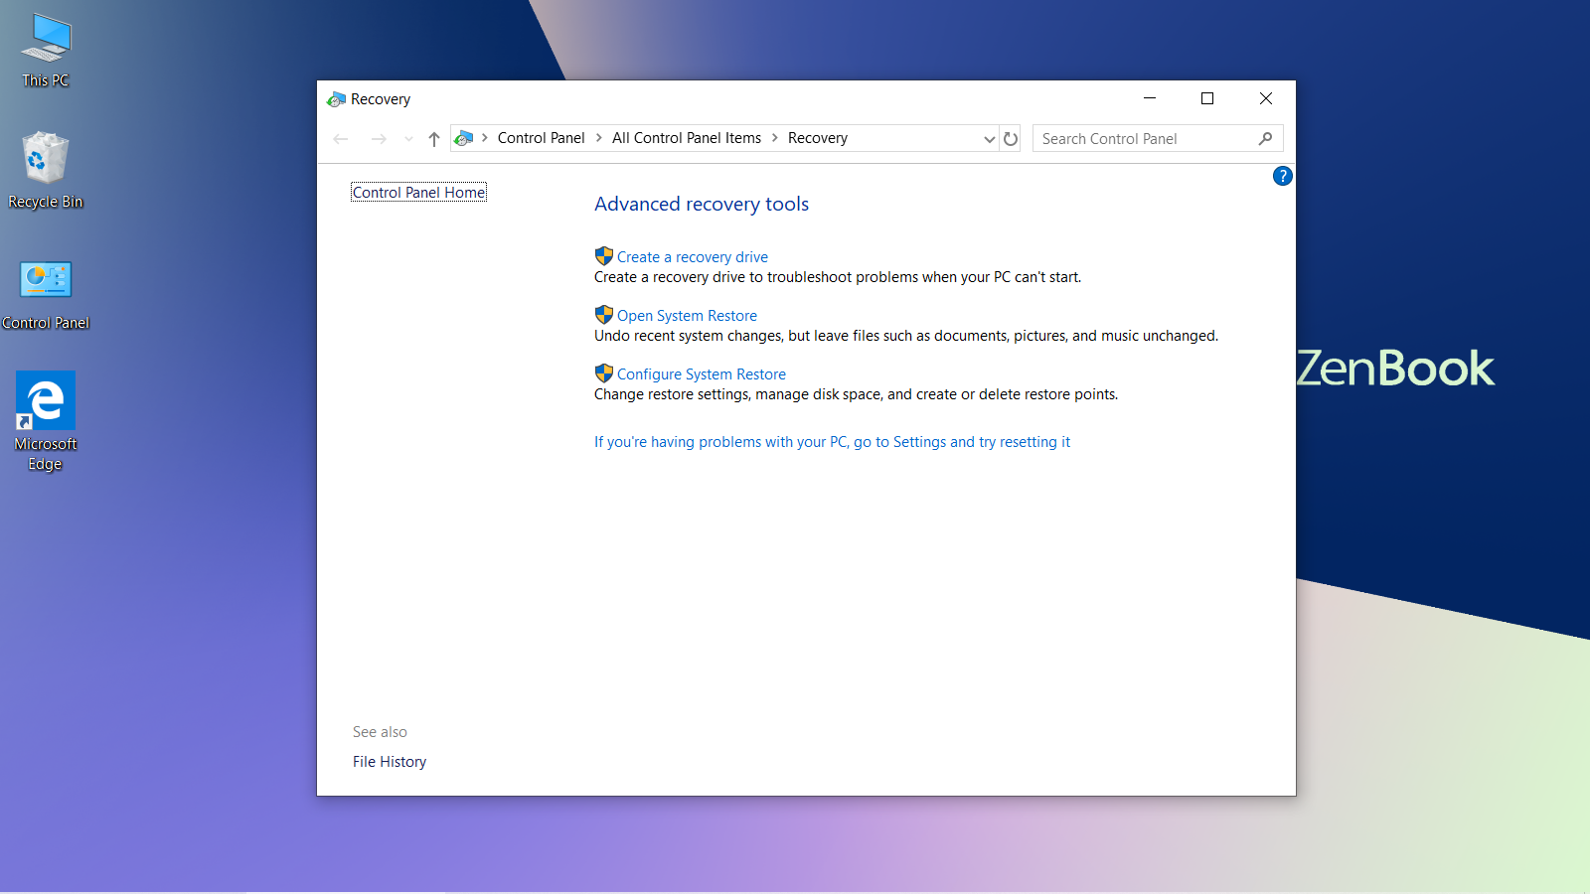
Task: Go up one level with the up arrow
Action: pos(433,139)
